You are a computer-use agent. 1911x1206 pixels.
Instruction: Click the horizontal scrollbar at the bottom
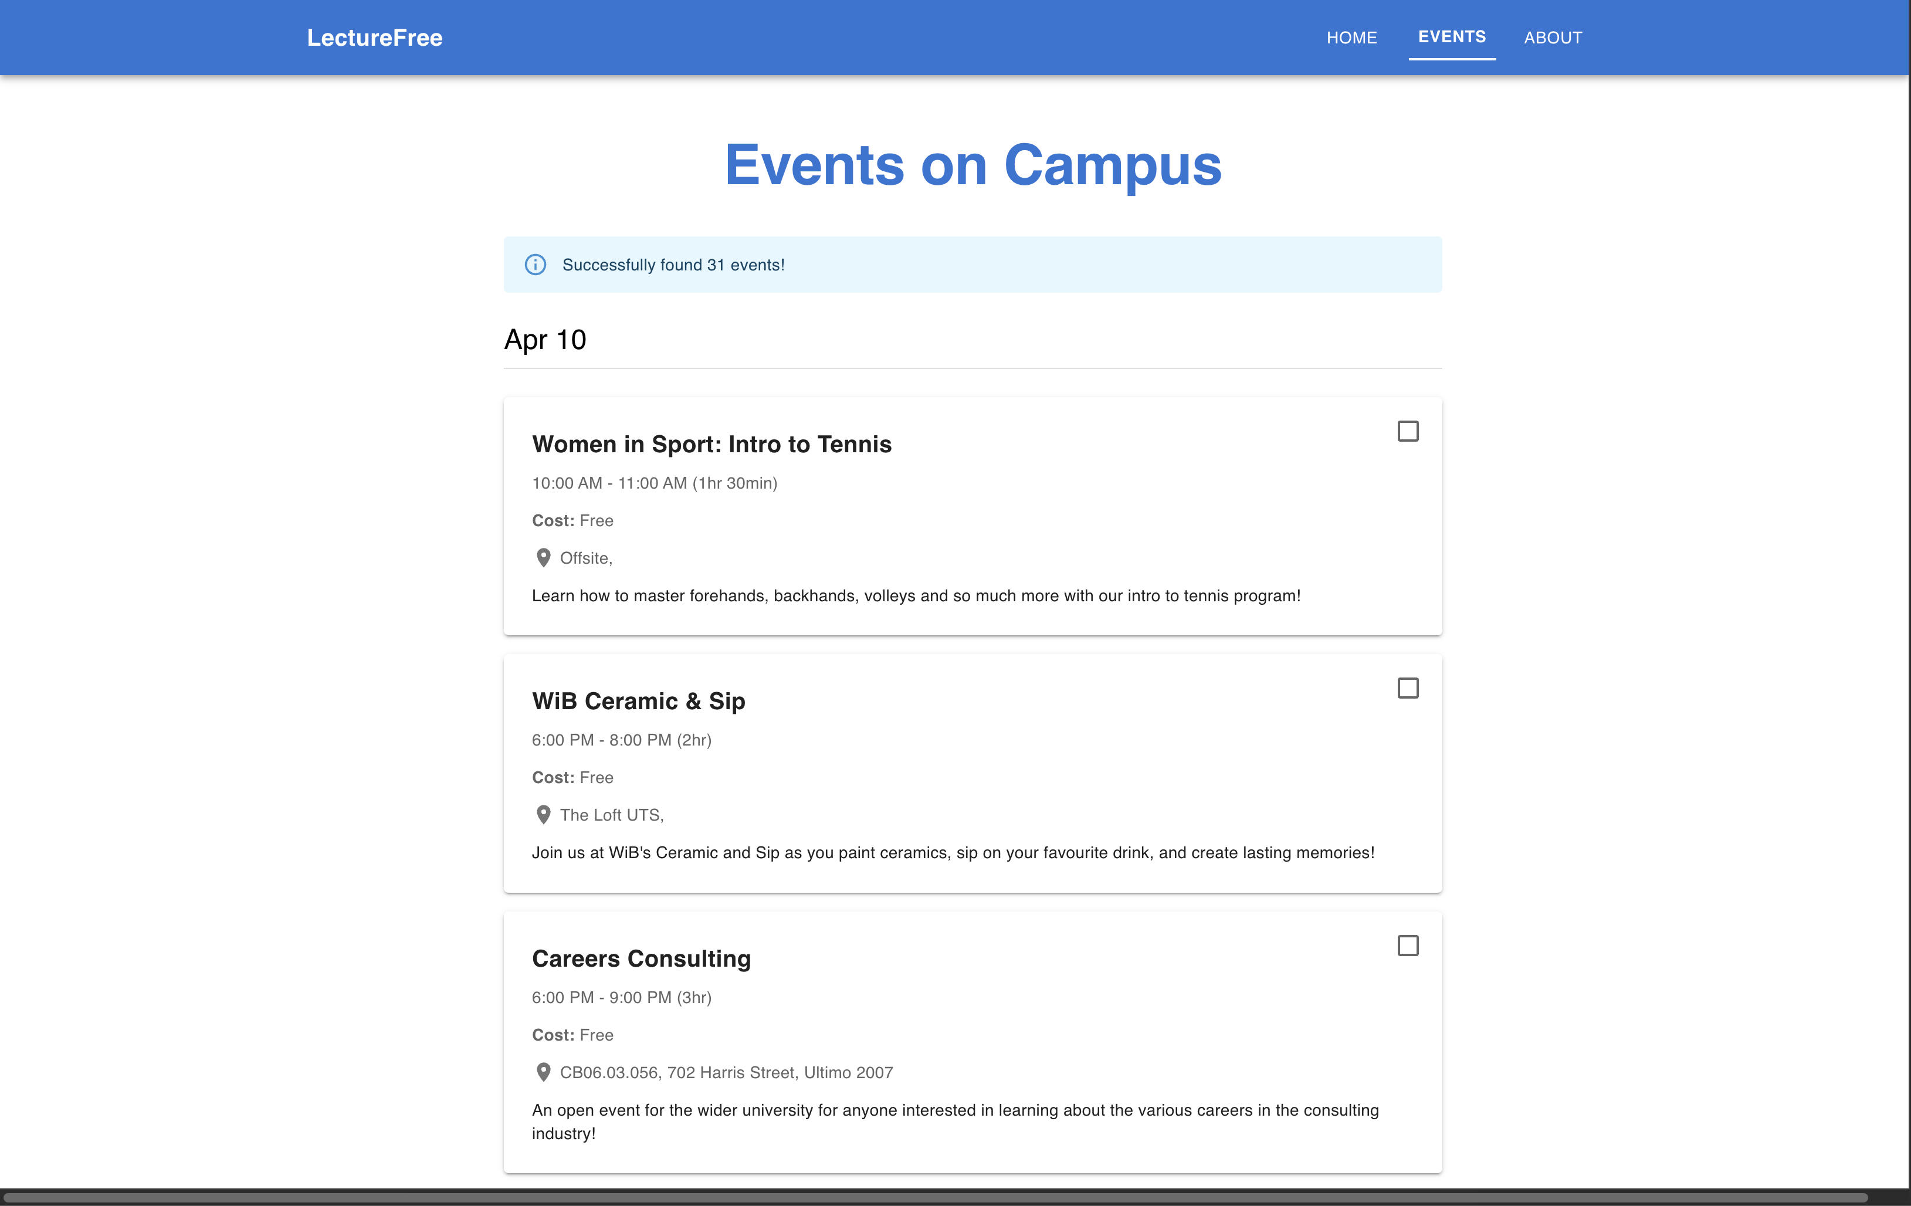pos(937,1197)
